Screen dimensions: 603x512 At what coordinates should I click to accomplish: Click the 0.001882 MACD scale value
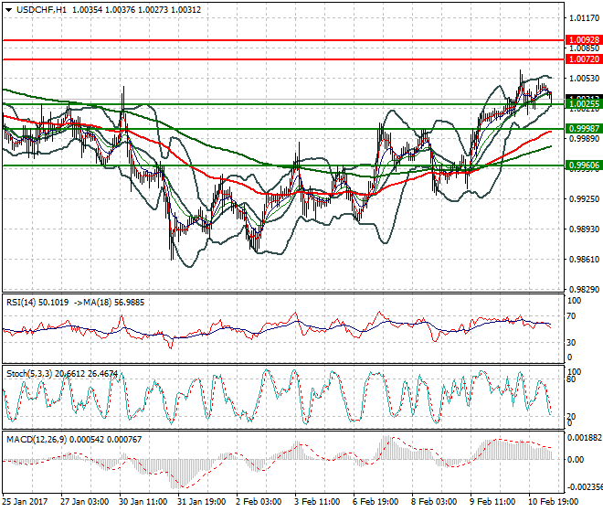585,438
